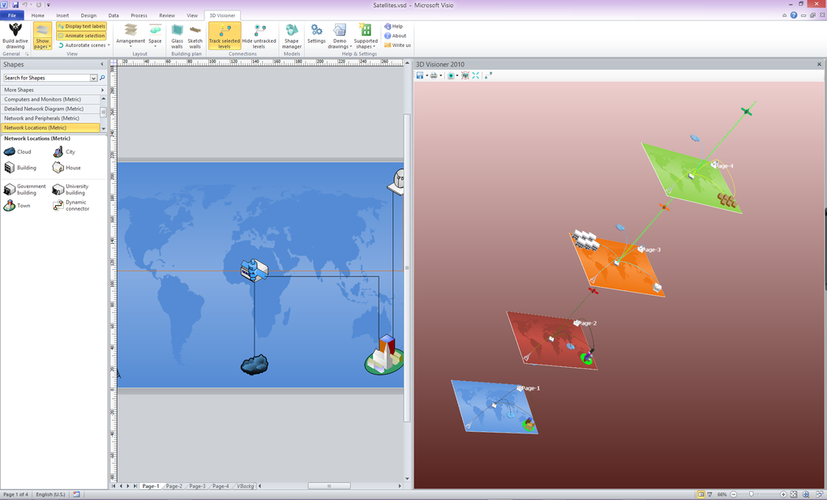Open the Space layout dropdown
Viewport: 827px width, 500px height.
coord(155,36)
